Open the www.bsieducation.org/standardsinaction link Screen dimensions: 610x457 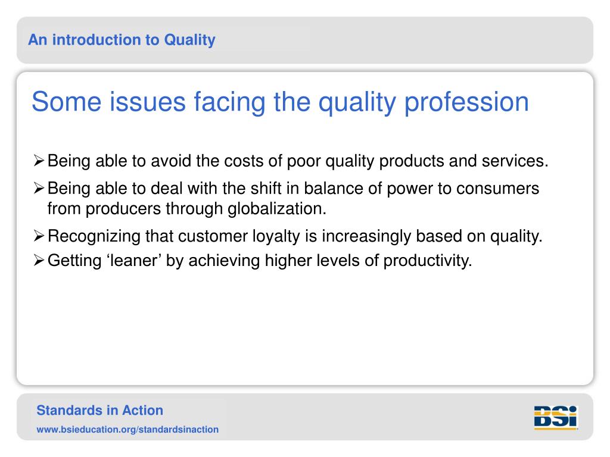coord(127,430)
